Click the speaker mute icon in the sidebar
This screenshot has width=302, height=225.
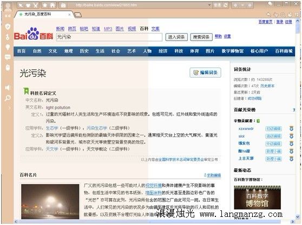click(8, 88)
